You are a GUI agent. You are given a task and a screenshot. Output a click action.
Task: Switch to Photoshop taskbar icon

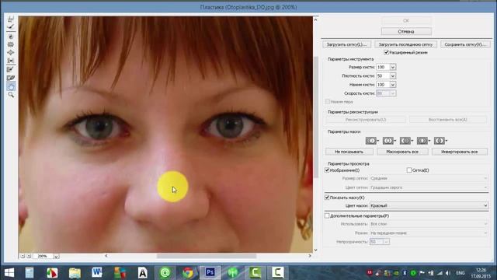pos(210,273)
